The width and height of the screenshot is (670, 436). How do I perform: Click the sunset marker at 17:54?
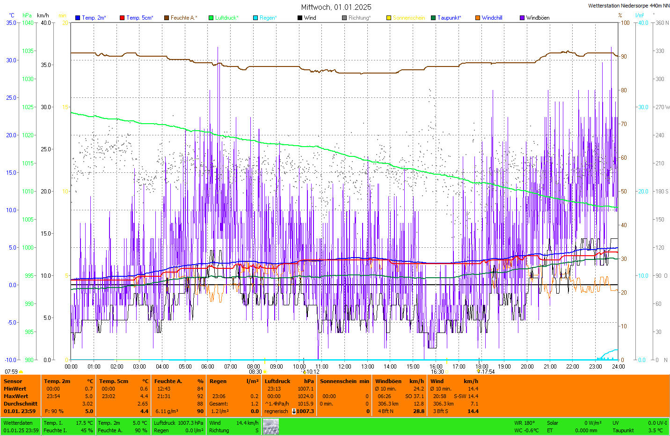478,371
